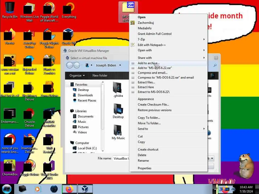Screen dimensions: 259x194
Task: Choose Create Checksum File...
Action: (168, 104)
